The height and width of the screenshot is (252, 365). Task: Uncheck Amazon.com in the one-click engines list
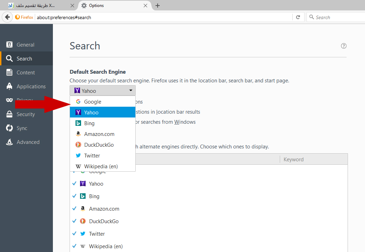tap(74, 209)
